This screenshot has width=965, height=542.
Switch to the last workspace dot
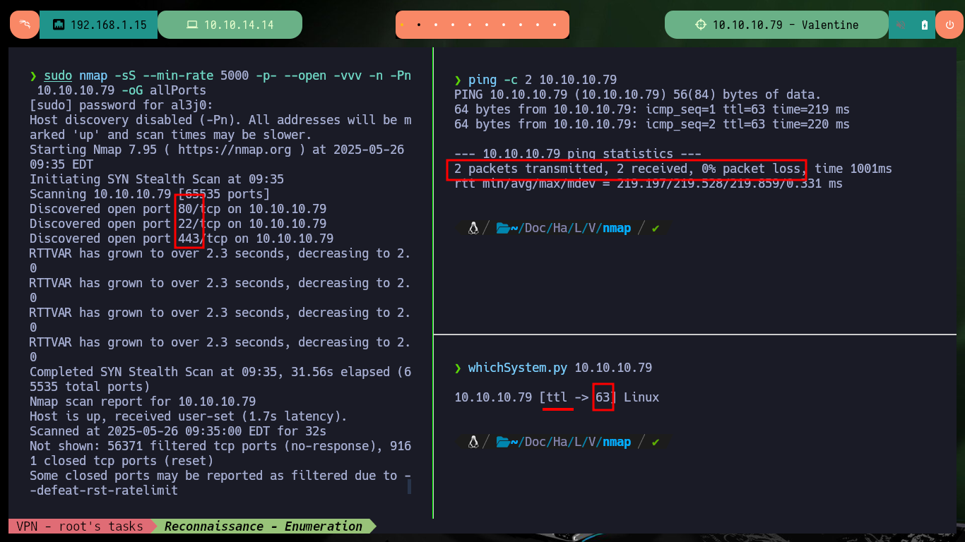pyautogui.click(x=555, y=25)
